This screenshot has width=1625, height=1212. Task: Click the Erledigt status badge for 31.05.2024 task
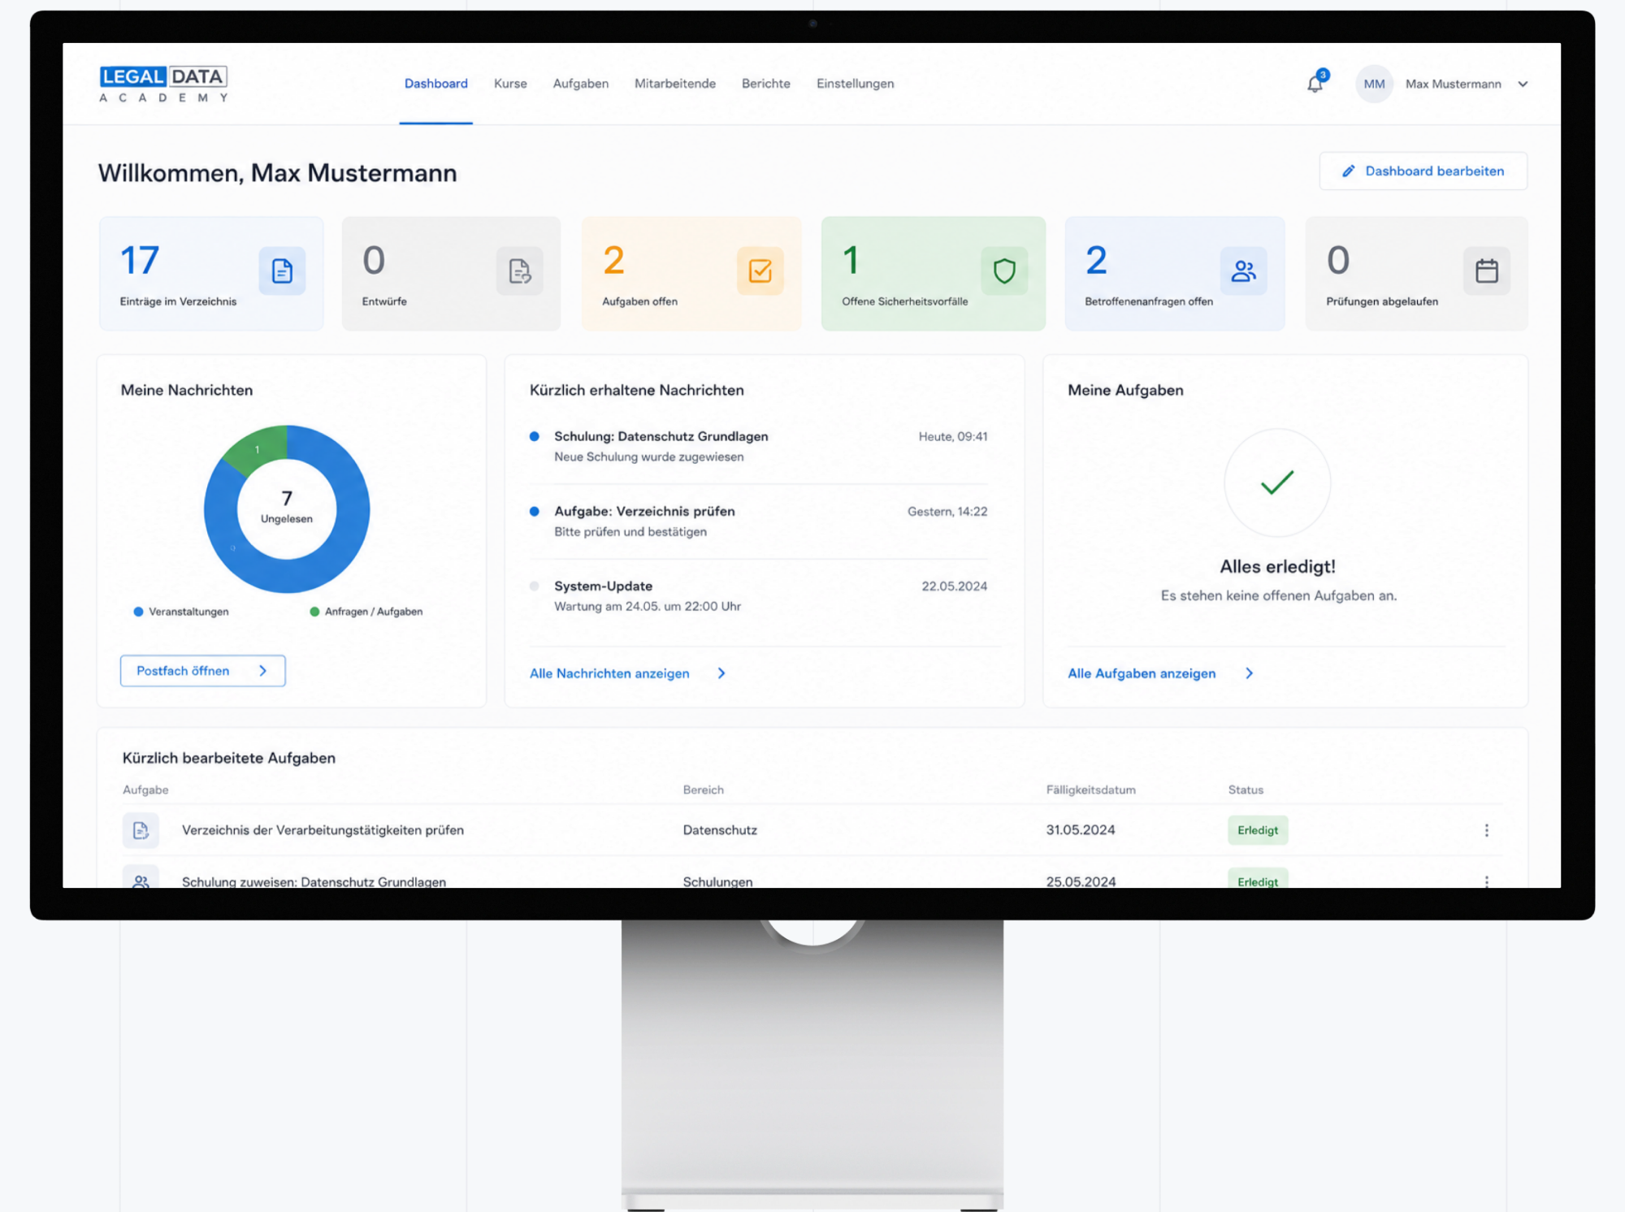(x=1258, y=830)
